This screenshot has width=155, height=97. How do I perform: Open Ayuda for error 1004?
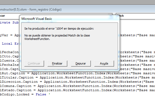[104, 63]
